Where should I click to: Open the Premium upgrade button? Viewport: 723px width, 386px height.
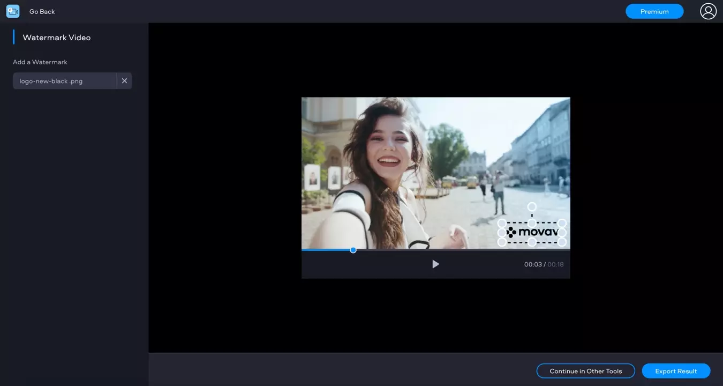click(x=654, y=11)
